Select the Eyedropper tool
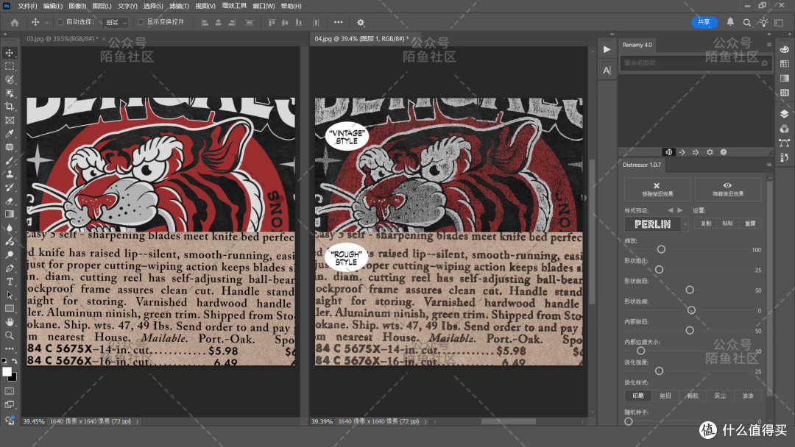The image size is (795, 447). (x=10, y=134)
